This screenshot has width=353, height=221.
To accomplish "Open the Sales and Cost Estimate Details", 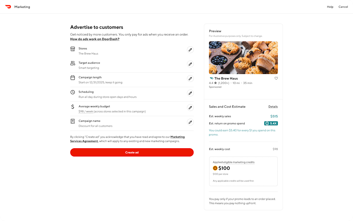I will click(273, 106).
